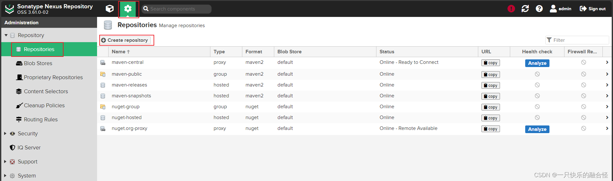Open Proprietary Repositories menu item
Screen dimensions: 613x181
[49, 77]
